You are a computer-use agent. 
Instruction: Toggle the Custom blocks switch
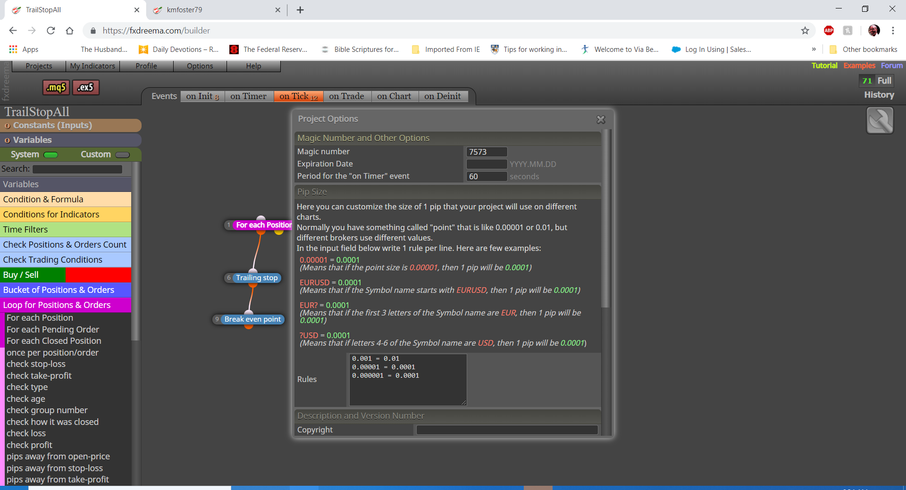123,155
